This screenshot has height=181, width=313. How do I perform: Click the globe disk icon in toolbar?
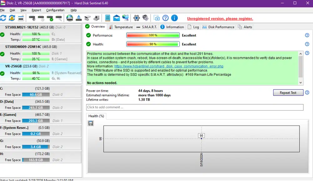(x=70, y=18)
